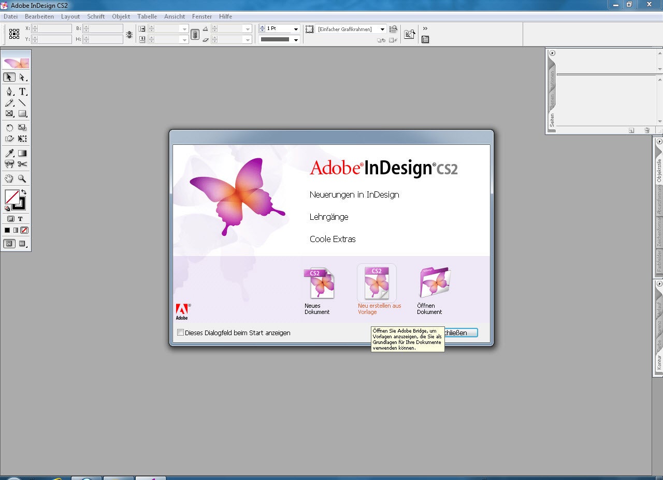Select the Eyedropper tool
The height and width of the screenshot is (480, 663).
click(9, 153)
